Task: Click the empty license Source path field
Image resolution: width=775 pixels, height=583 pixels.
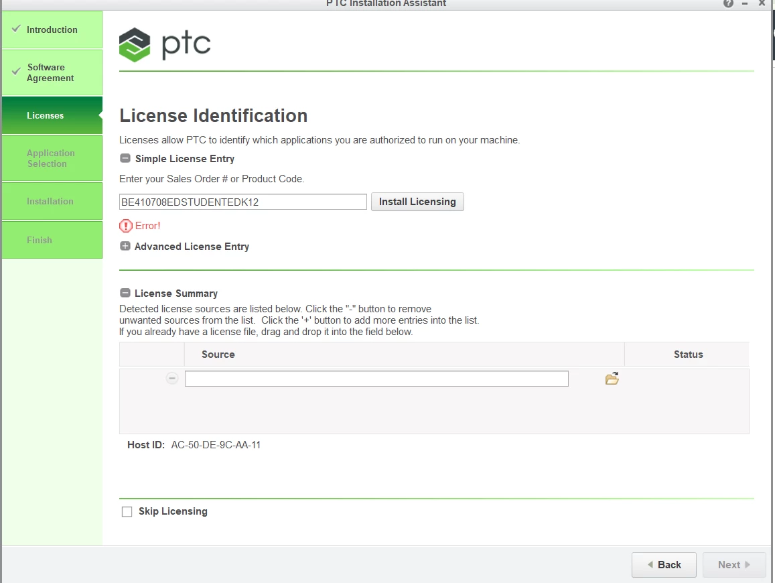Action: point(376,379)
